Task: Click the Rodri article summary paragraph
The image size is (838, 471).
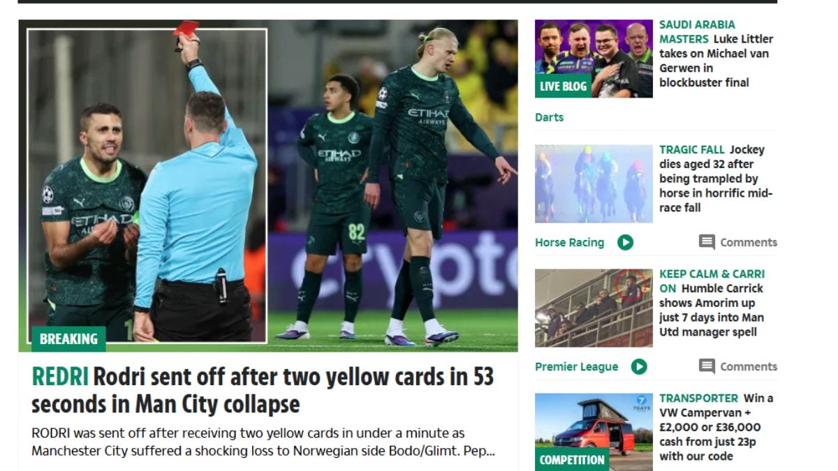Action: point(263,442)
